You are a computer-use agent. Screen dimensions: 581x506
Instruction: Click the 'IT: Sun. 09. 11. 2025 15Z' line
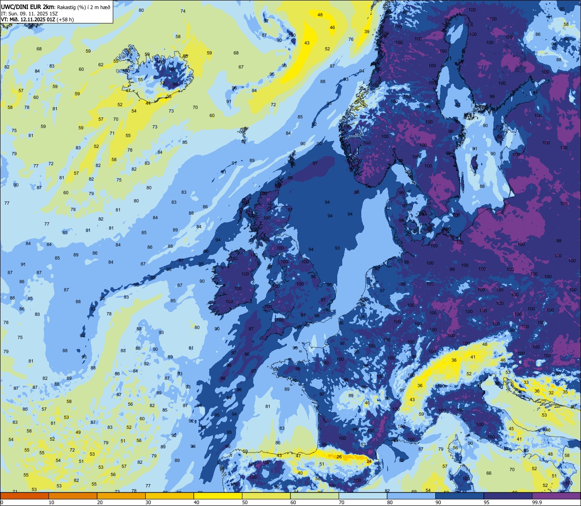29,13
